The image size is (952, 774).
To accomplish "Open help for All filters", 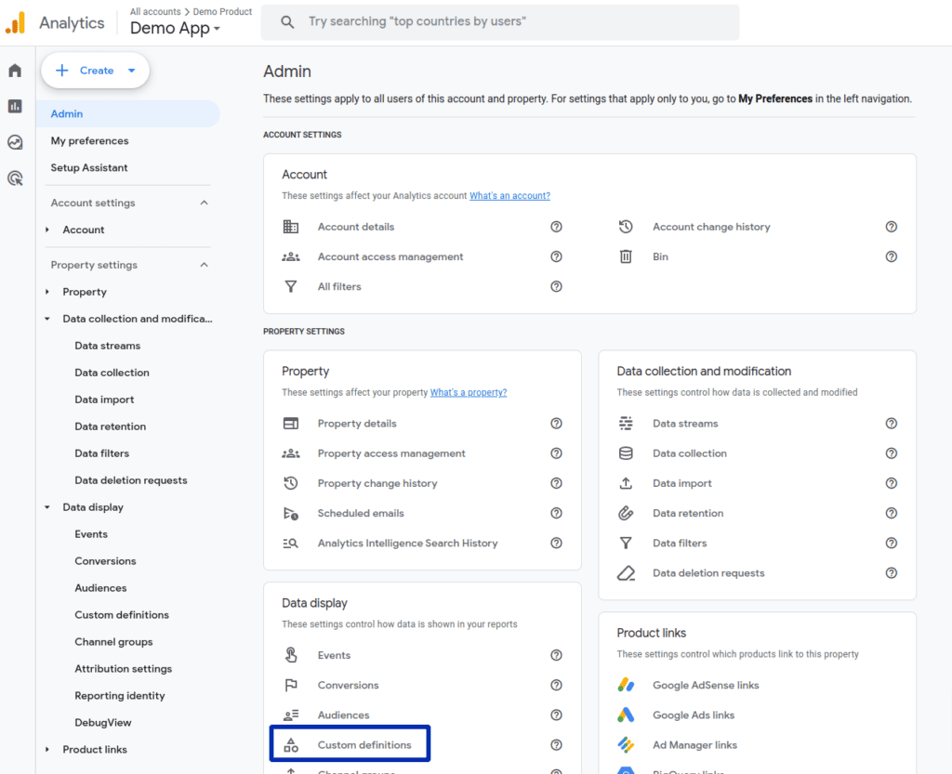I will [x=556, y=286].
